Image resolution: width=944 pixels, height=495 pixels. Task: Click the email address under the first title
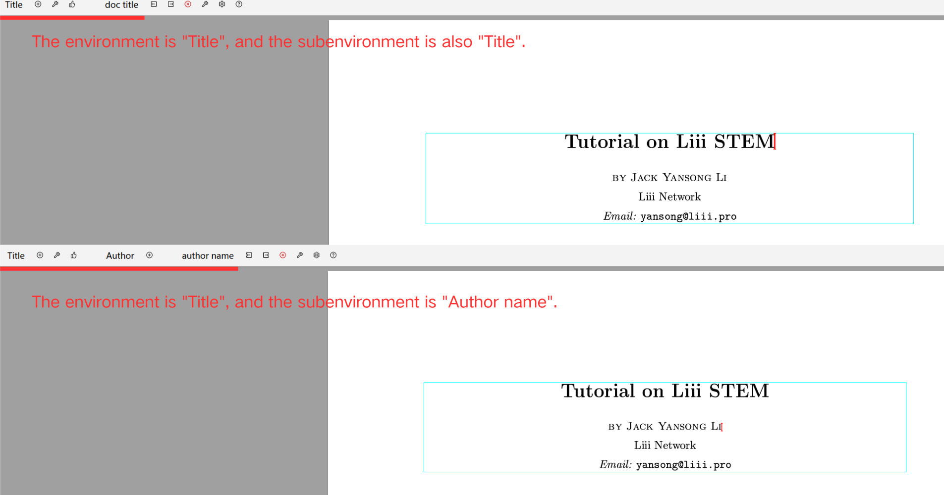(x=688, y=216)
